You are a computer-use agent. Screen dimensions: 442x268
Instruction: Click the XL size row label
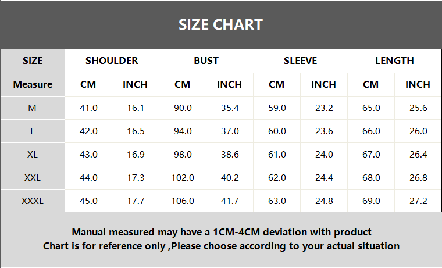33,155
